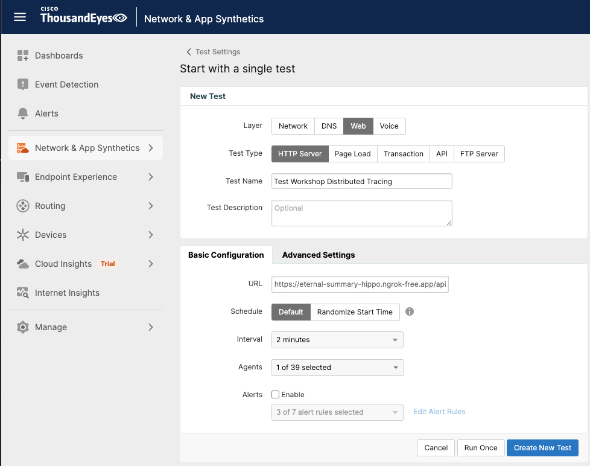590x466 pixels.
Task: Select the Network layer option
Action: point(293,126)
